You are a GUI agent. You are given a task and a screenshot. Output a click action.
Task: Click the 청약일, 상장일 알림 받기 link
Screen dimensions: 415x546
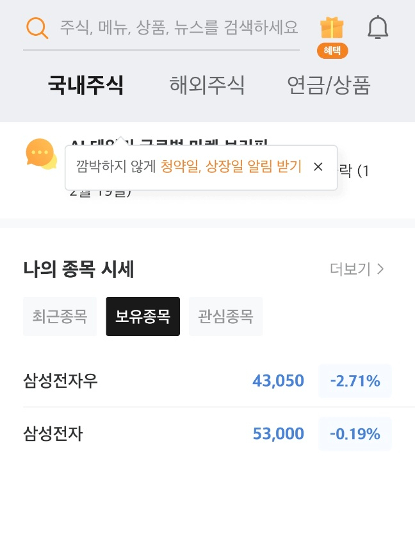(231, 167)
